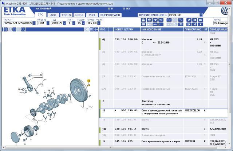Click the page-back arrow icon next to the pushpin
This screenshot has width=233, height=151.
[195, 20]
